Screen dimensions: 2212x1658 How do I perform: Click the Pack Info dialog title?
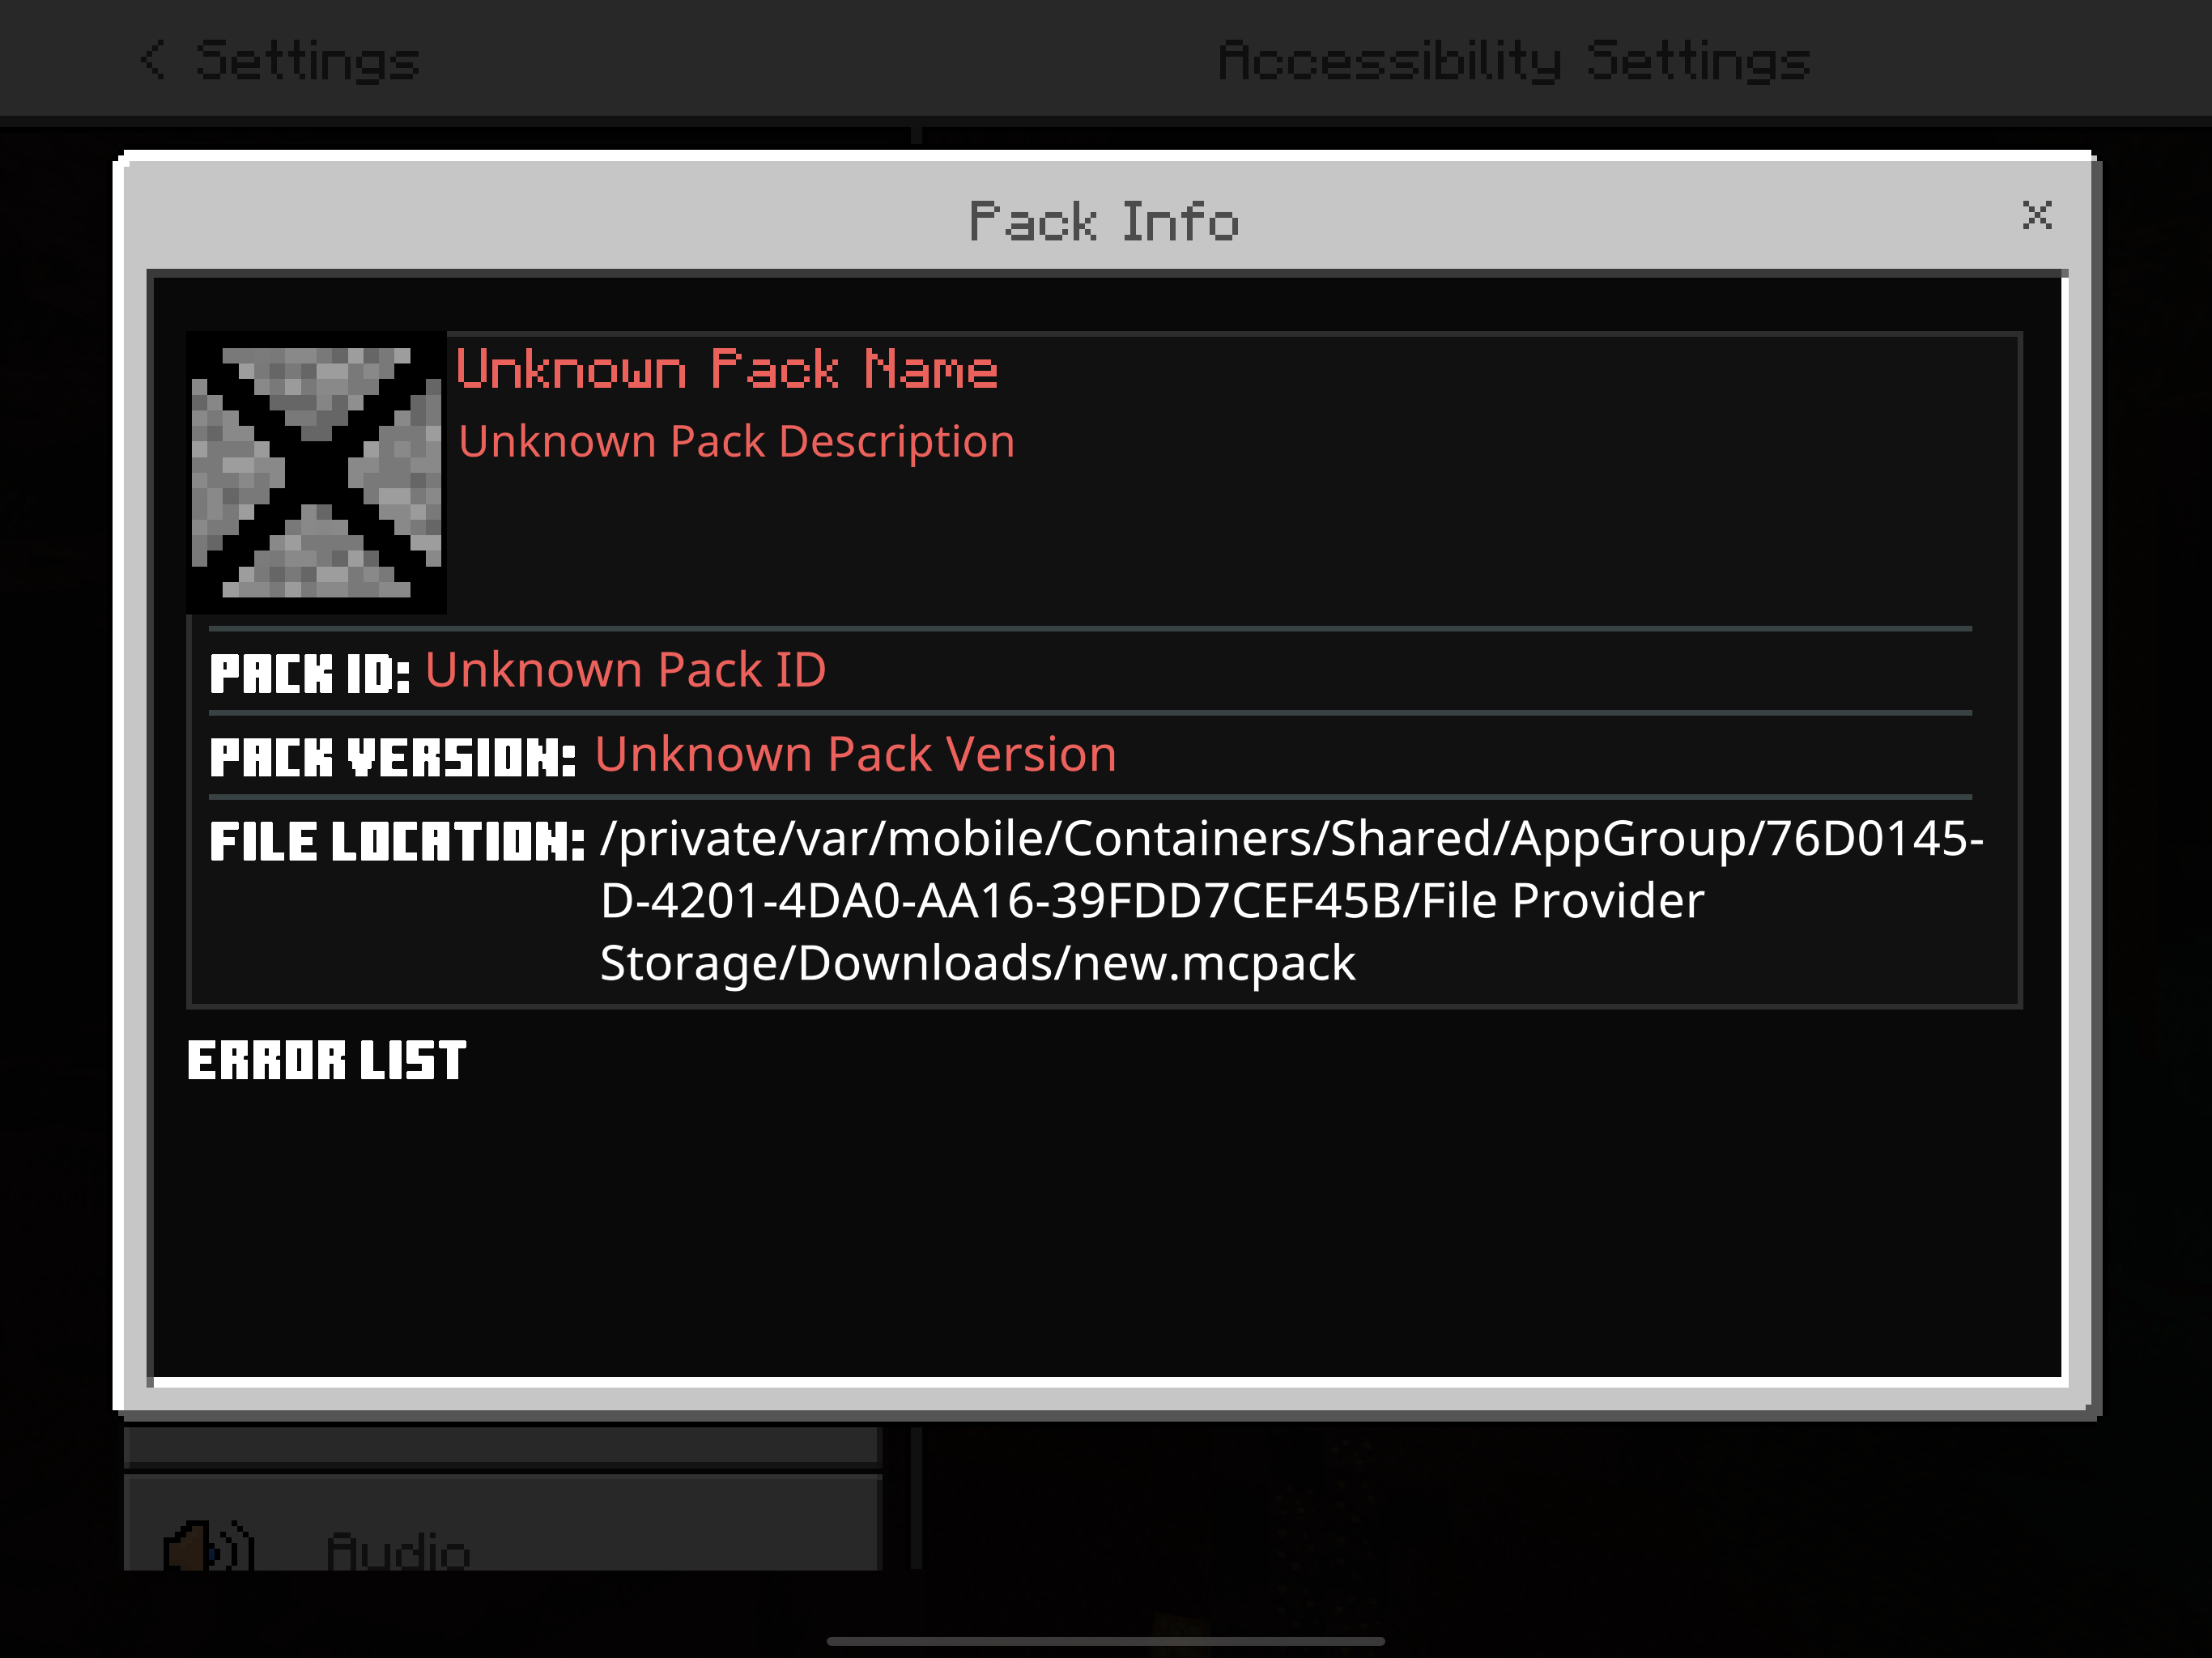pos(1104,221)
